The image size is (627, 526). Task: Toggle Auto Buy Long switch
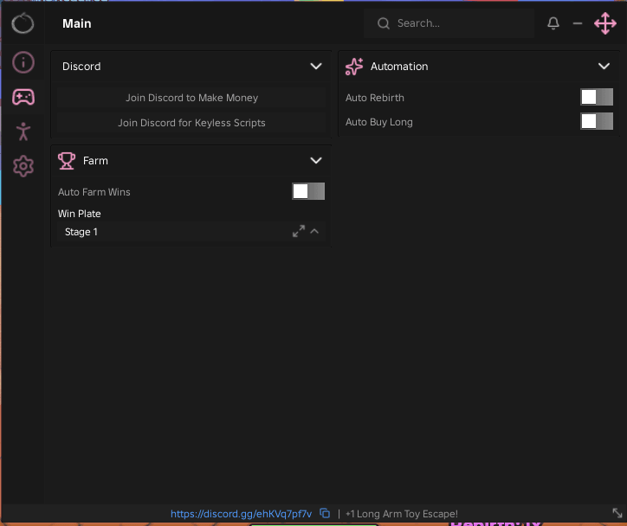click(x=596, y=121)
